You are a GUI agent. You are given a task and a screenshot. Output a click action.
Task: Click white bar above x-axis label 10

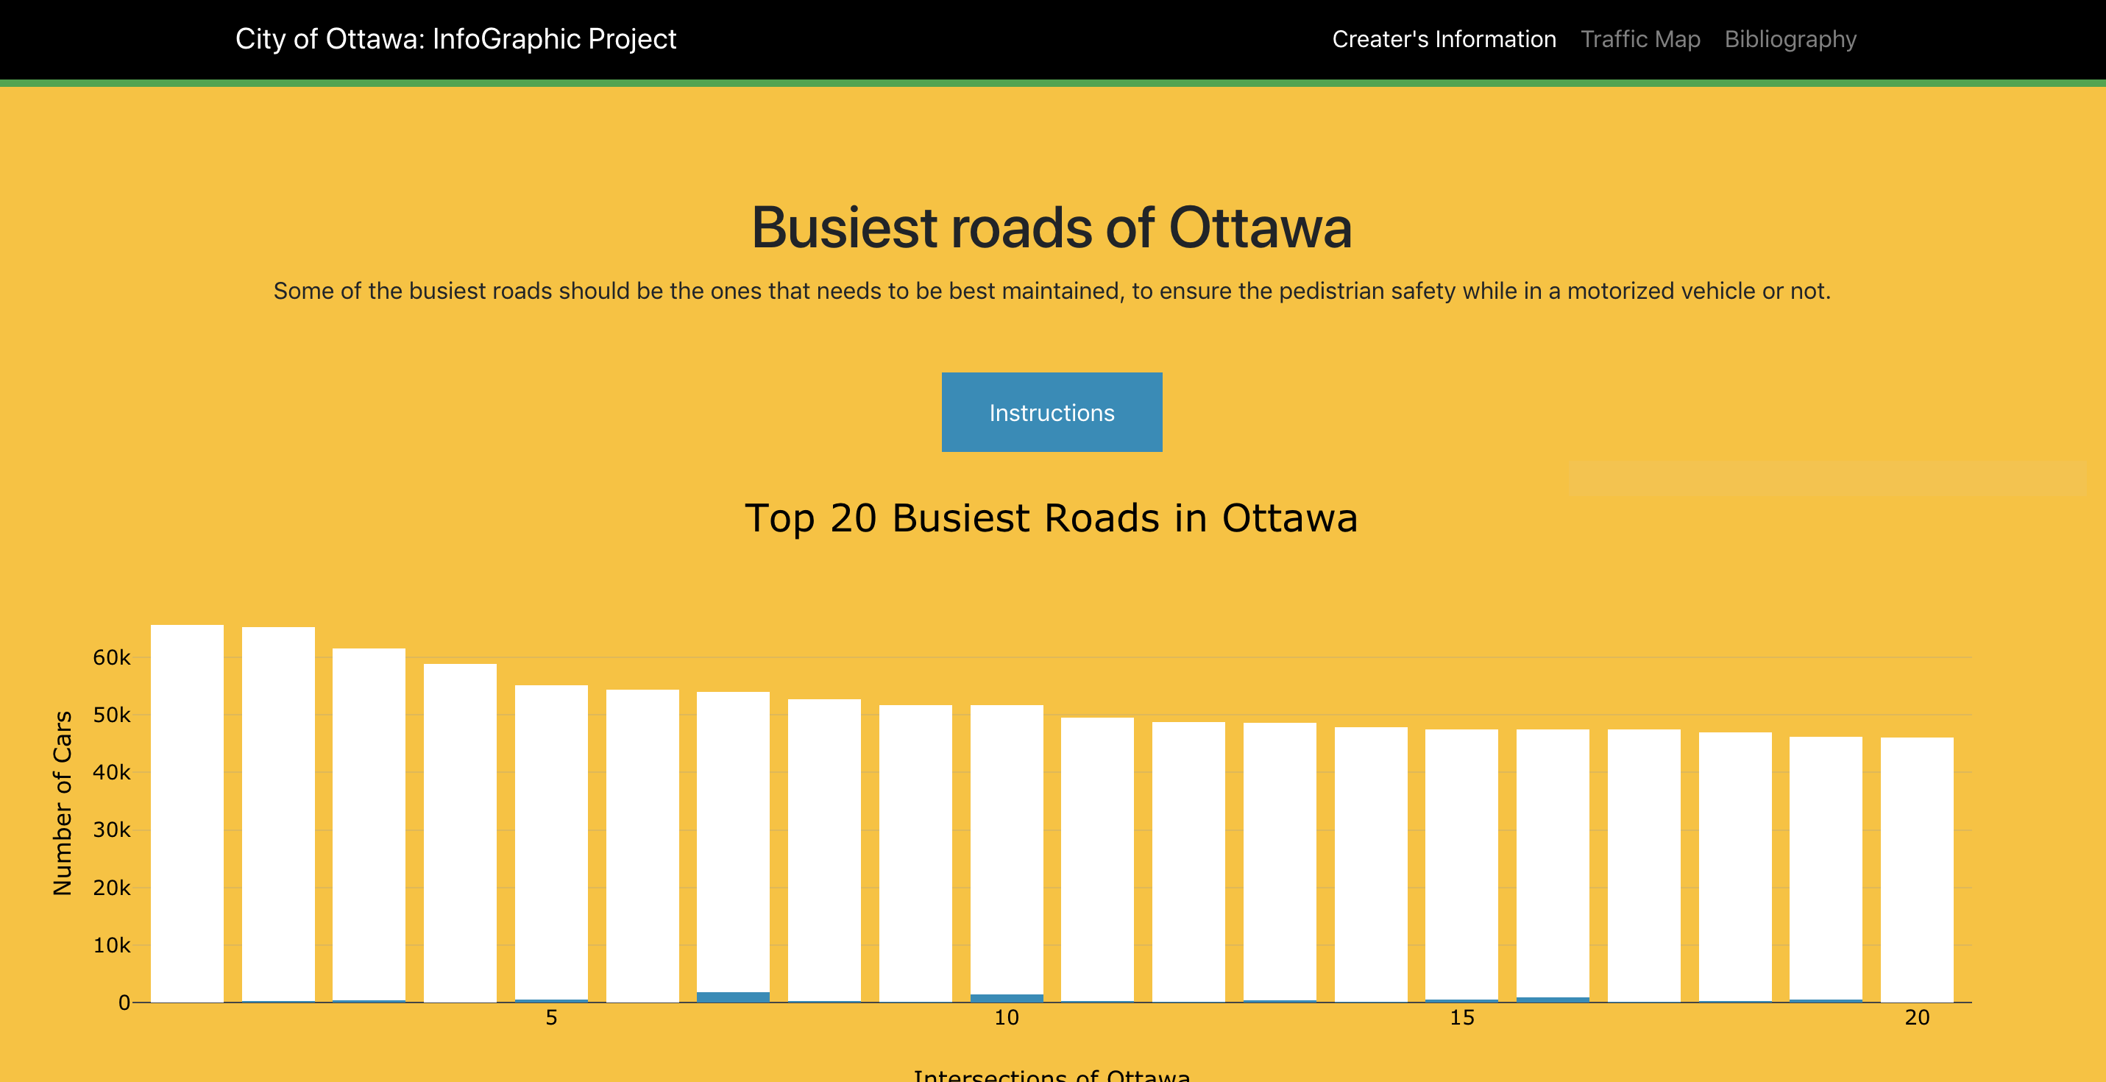point(1007,851)
